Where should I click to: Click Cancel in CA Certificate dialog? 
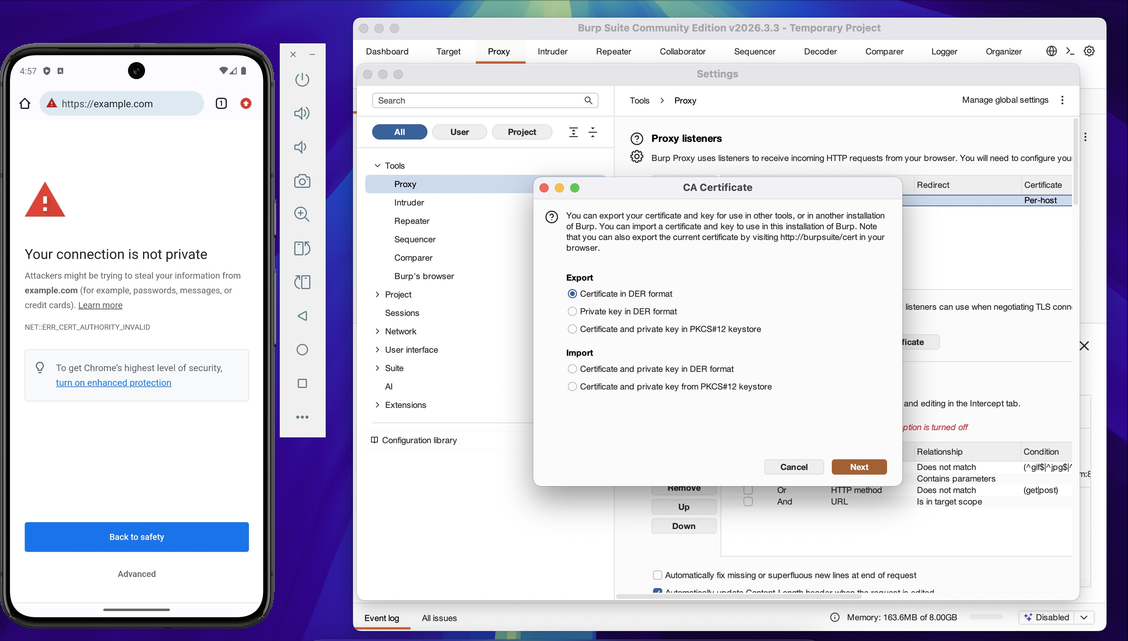coord(794,467)
